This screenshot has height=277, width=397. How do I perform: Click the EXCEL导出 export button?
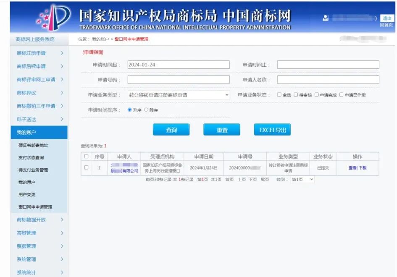coord(272,130)
